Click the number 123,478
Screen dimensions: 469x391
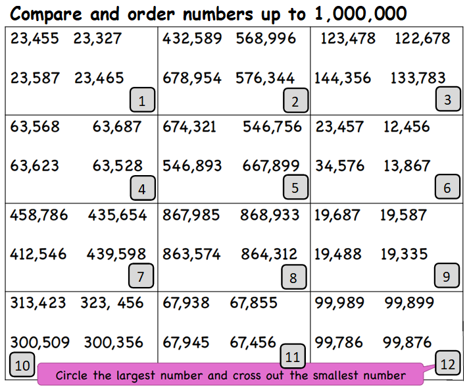coord(348,39)
